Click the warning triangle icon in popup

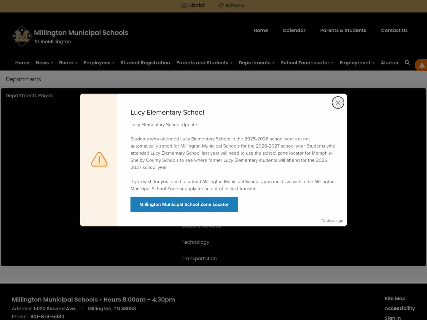pyautogui.click(x=99, y=159)
